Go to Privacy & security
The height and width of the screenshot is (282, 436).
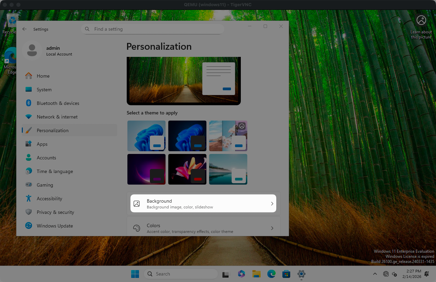point(55,212)
